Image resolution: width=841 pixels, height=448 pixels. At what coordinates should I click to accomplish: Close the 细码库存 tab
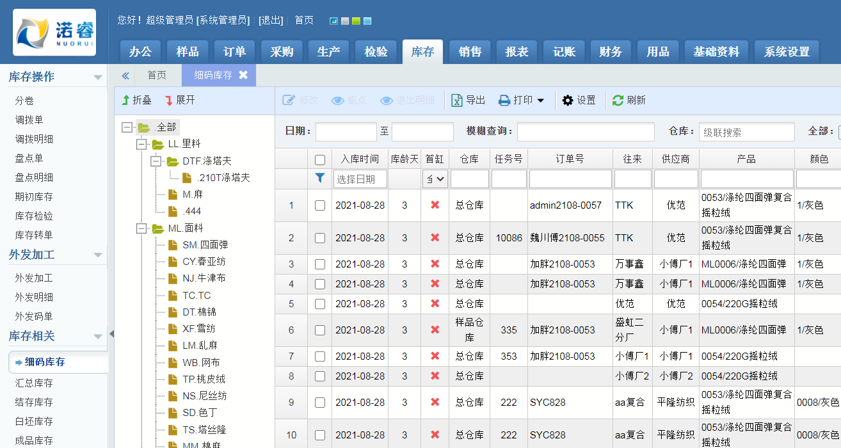point(243,75)
